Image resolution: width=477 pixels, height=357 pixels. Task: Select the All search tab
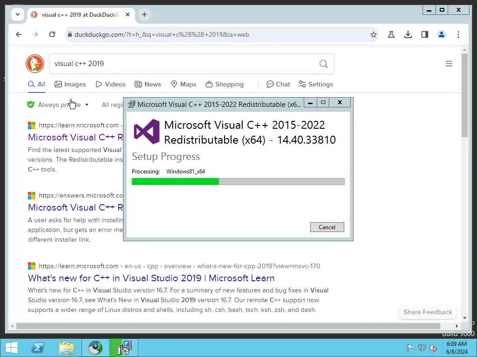click(36, 85)
